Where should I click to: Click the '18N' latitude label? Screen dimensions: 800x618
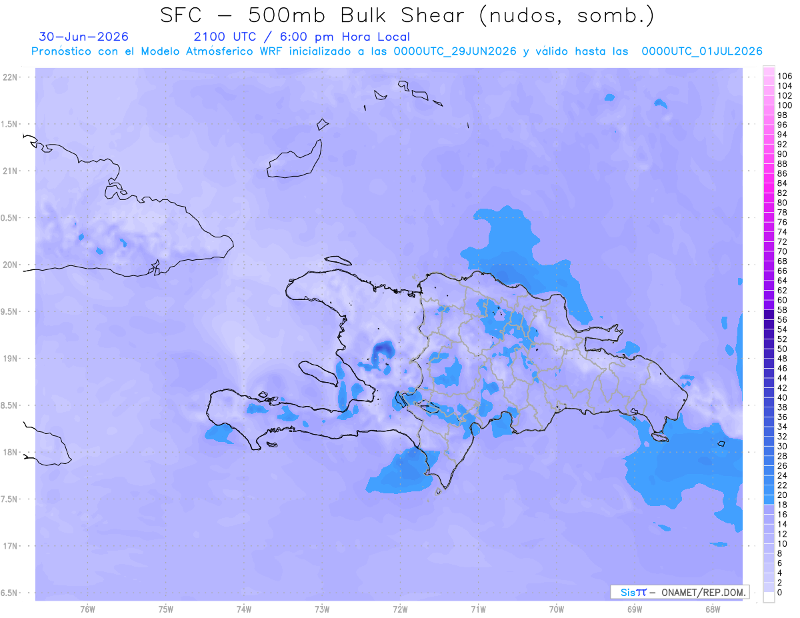[10, 452]
